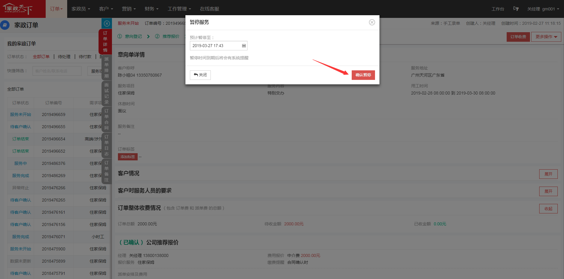Open the 关经理 gm001 user menu

click(x=543, y=9)
